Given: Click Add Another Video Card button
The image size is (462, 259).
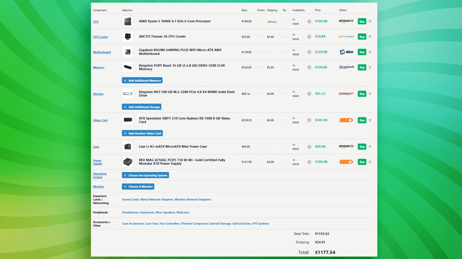Looking at the screenshot, I should point(142,133).
